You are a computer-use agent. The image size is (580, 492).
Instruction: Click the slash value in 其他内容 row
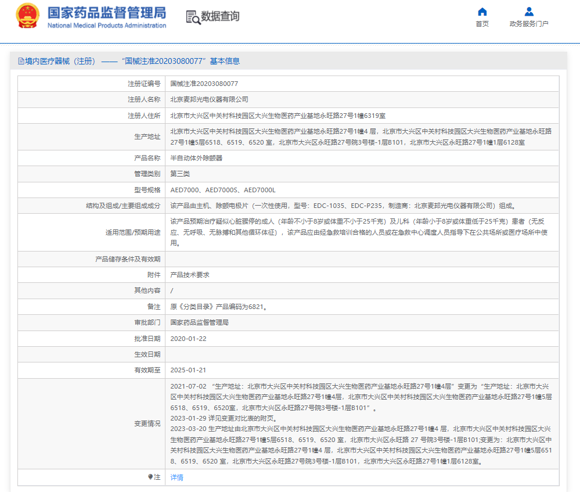pyautogui.click(x=172, y=291)
